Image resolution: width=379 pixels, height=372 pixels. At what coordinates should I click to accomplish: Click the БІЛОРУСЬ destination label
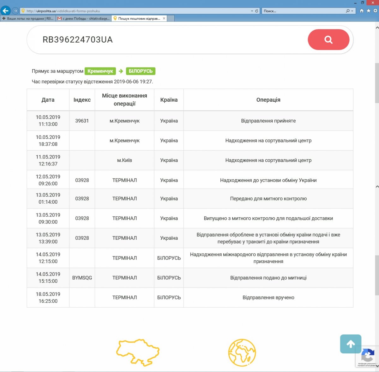point(141,71)
